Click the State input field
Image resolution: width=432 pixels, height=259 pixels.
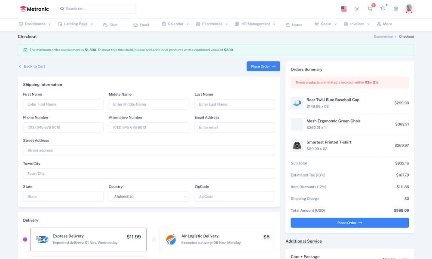63,197
